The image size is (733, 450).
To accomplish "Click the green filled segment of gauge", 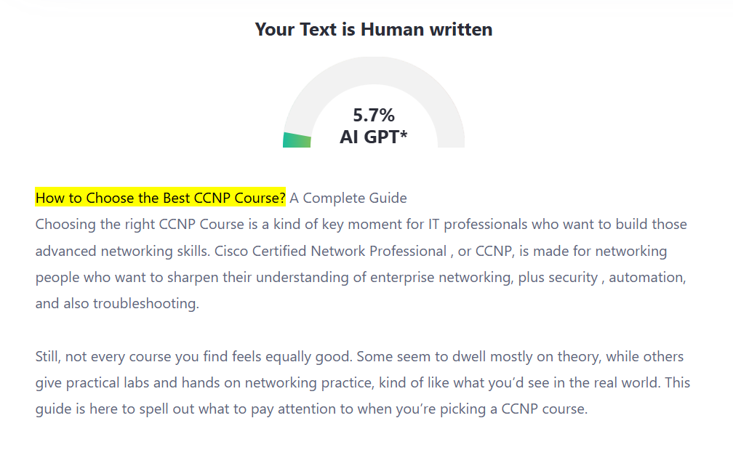I will pyautogui.click(x=297, y=140).
